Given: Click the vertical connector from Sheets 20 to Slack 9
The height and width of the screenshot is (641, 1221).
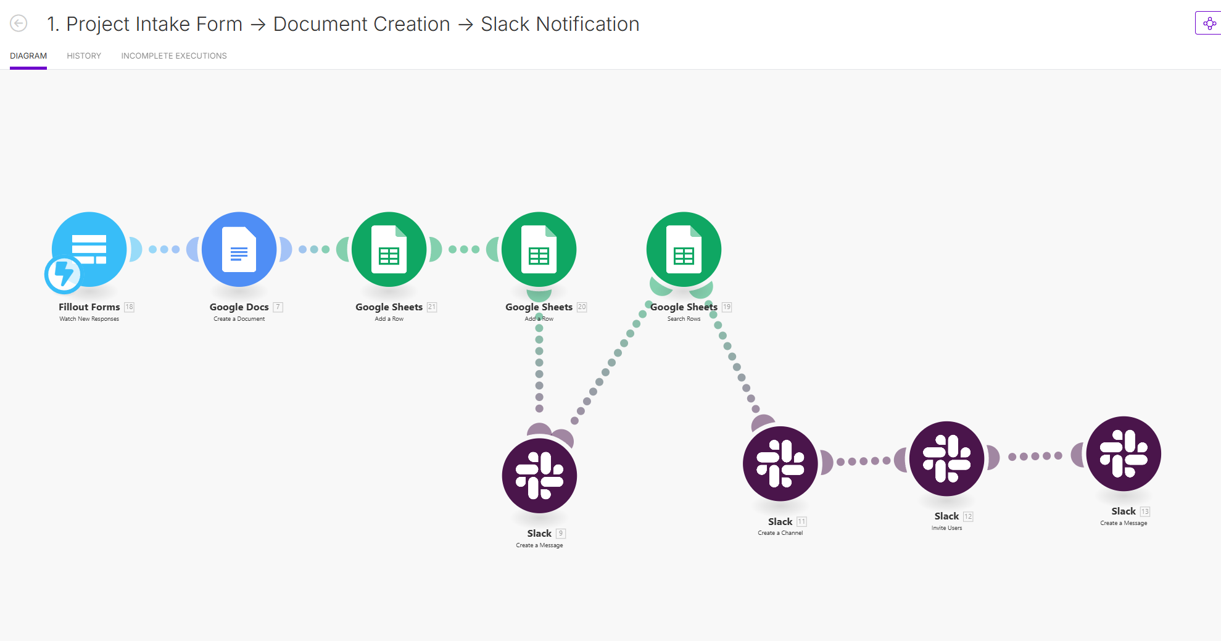Looking at the screenshot, I should click(539, 363).
